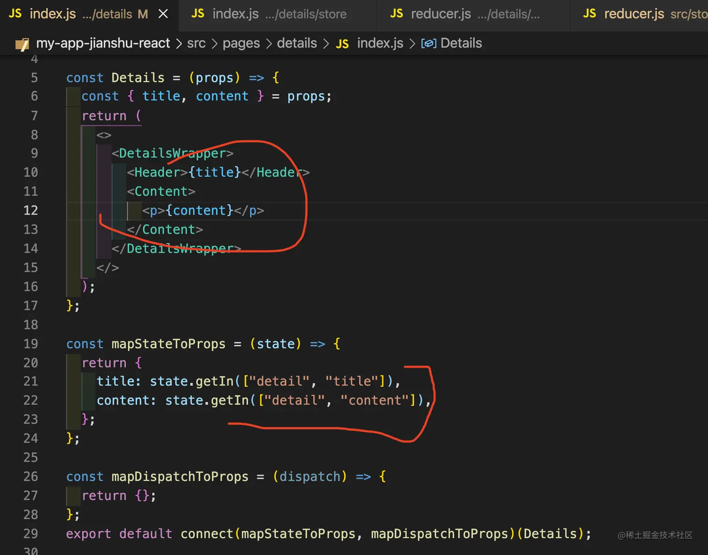708x555 pixels.
Task: Click the symbol icon beside Details breadcrumb
Action: click(x=428, y=44)
